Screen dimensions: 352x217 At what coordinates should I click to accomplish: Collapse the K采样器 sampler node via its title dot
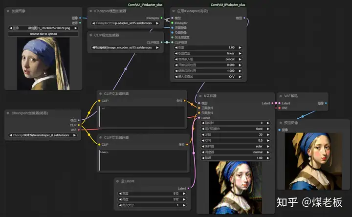(x=200, y=96)
